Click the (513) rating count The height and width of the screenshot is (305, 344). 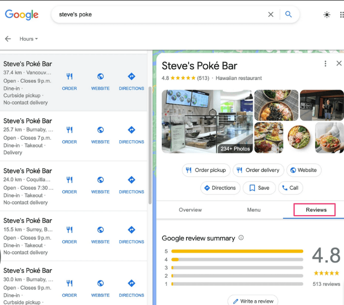point(203,78)
